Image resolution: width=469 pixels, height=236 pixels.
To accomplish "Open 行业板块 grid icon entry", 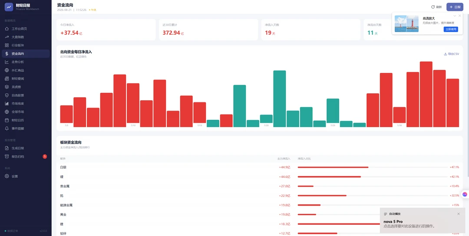I will click(x=7, y=46).
